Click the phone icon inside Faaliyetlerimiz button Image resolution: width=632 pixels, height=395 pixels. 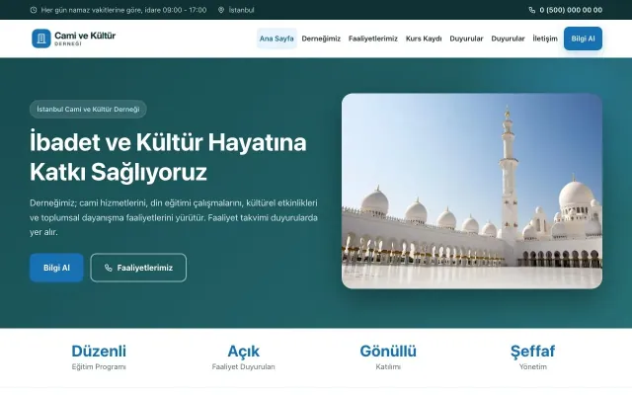coord(108,268)
